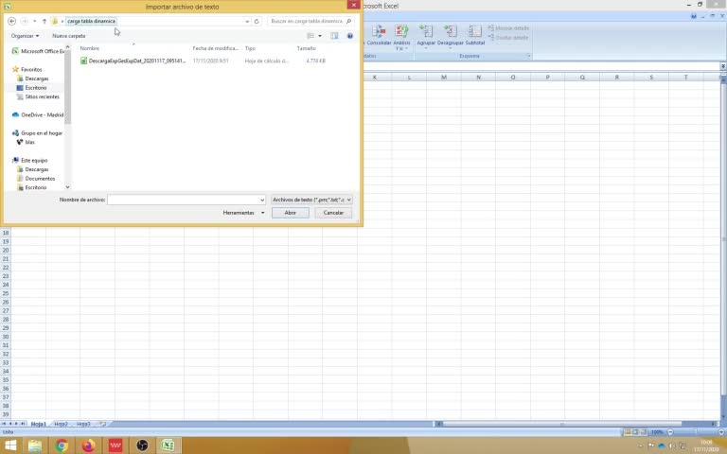The width and height of the screenshot is (727, 454).
Task: Sort files by Tamaño column
Action: (x=307, y=48)
